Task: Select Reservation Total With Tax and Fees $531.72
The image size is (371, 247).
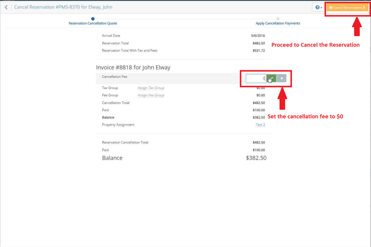Action: [x=259, y=50]
